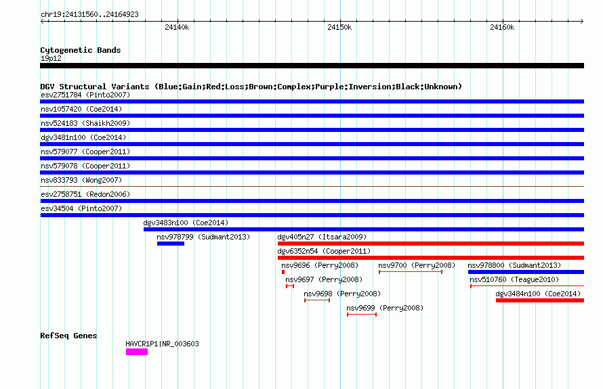Select the dgv3483n100 (Coe2014) blue bar
The height and width of the screenshot is (389, 603).
[x=364, y=229]
